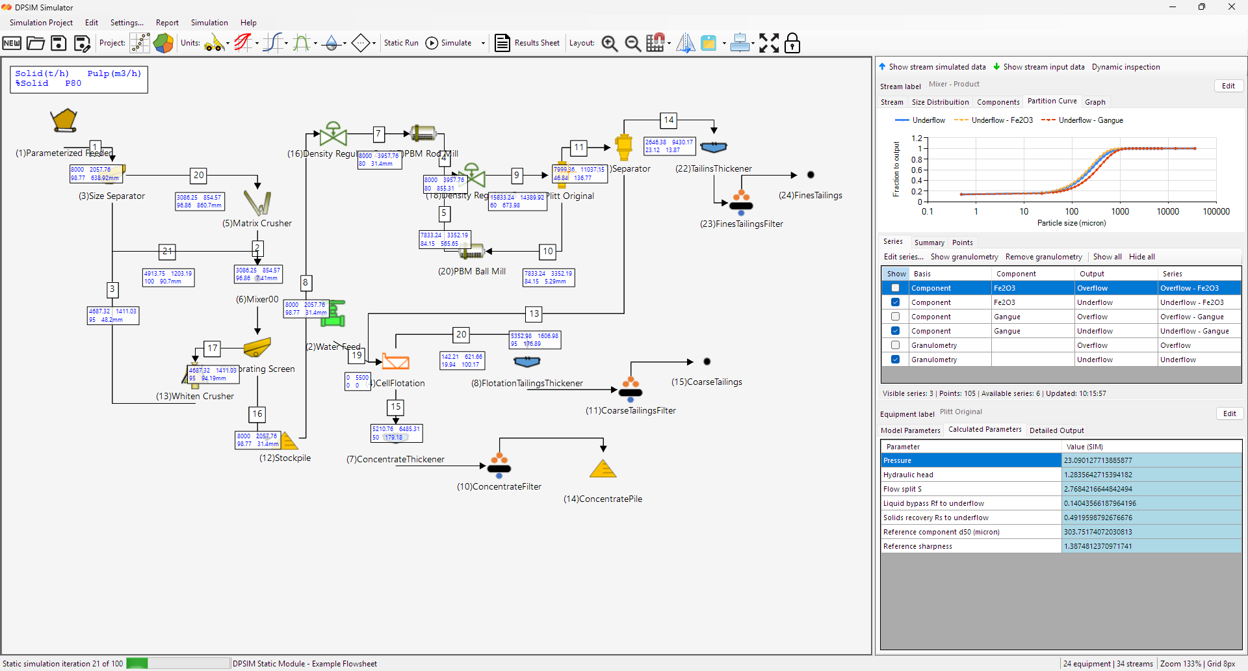
Task: Zoom out of the flowsheet layout
Action: (x=632, y=43)
